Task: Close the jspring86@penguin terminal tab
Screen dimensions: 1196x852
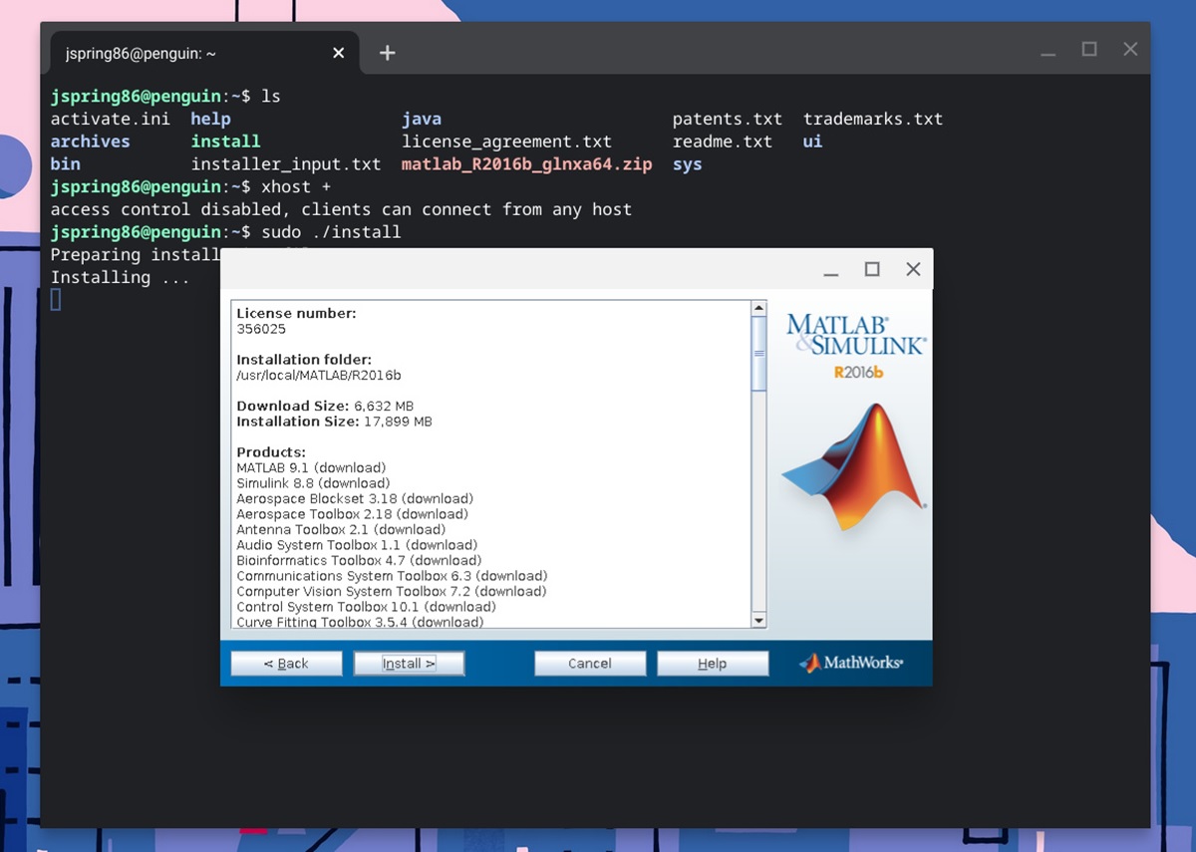Action: [339, 53]
